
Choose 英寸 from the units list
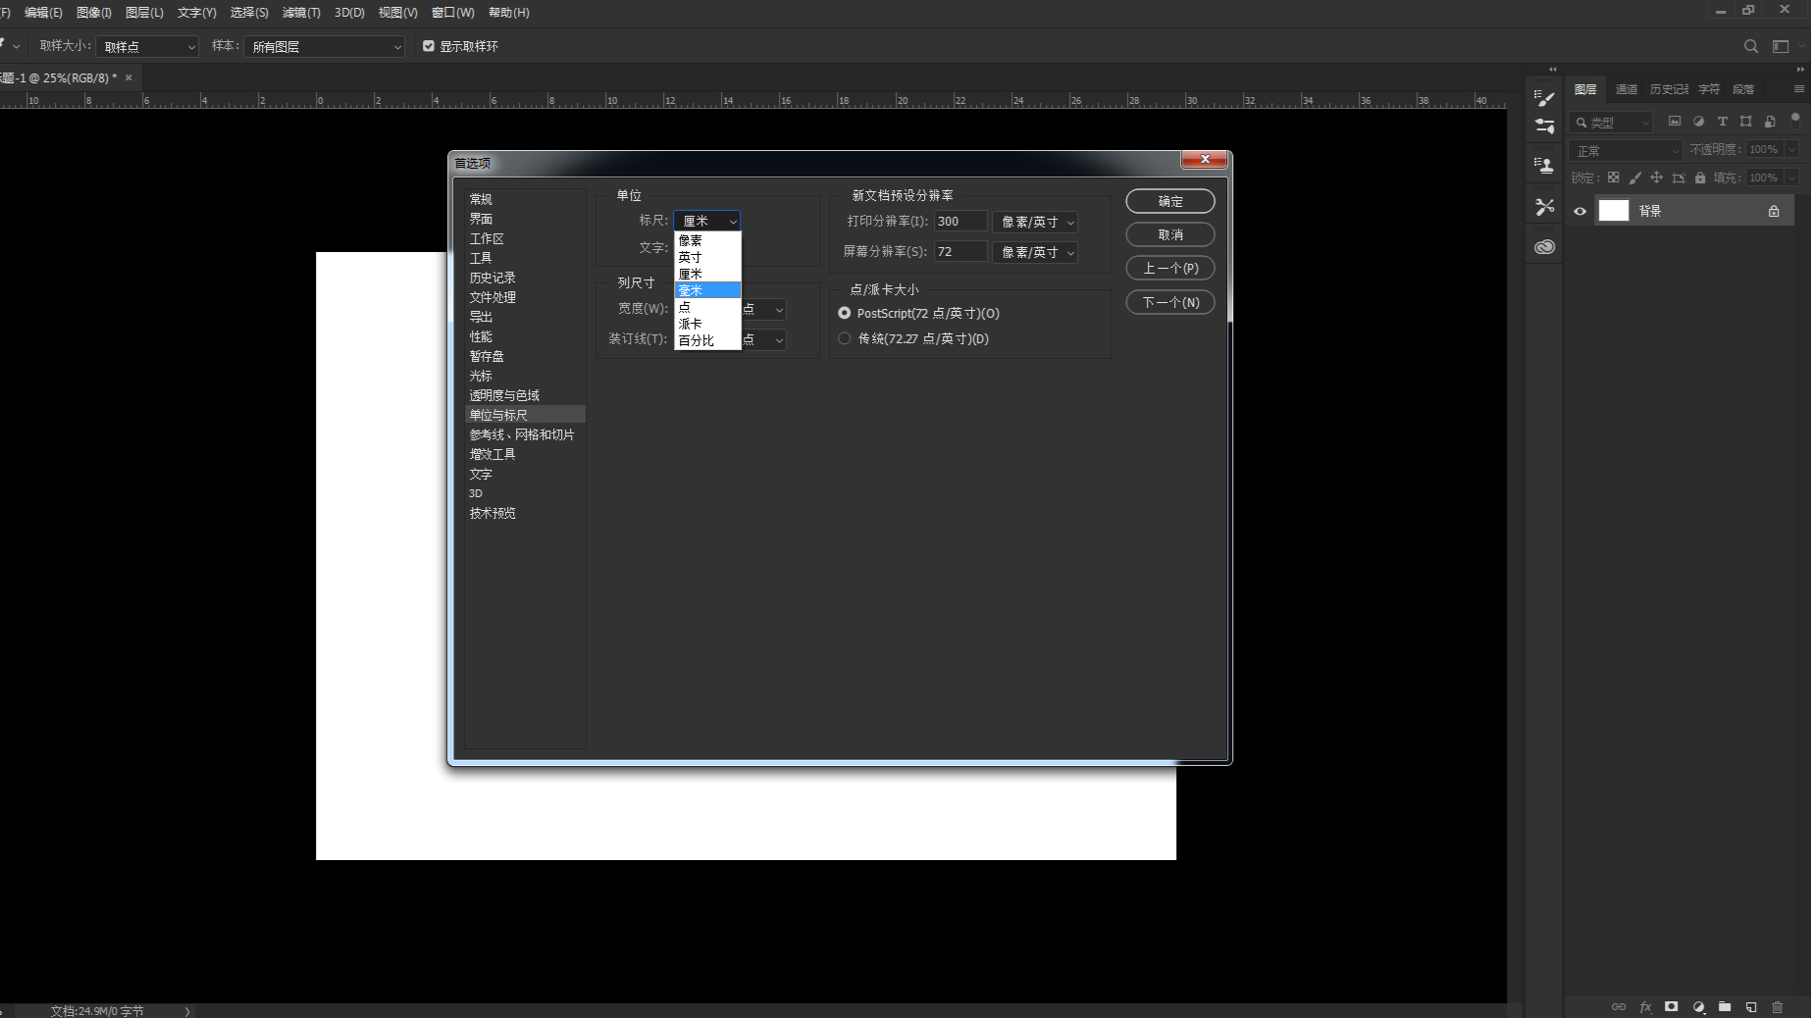[x=707, y=257]
